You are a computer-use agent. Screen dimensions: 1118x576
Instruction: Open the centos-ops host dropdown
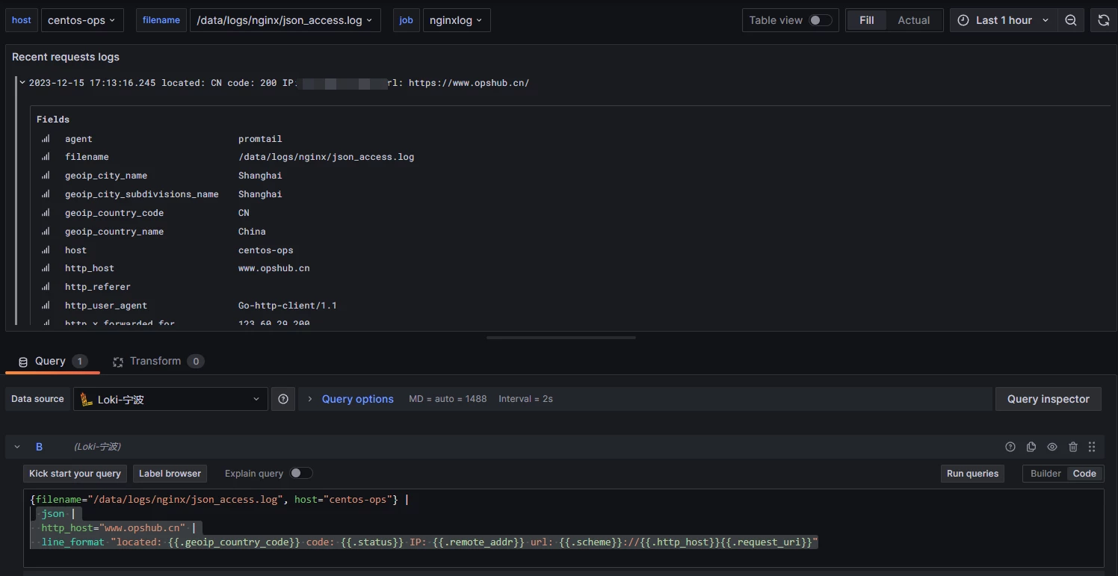(x=81, y=20)
